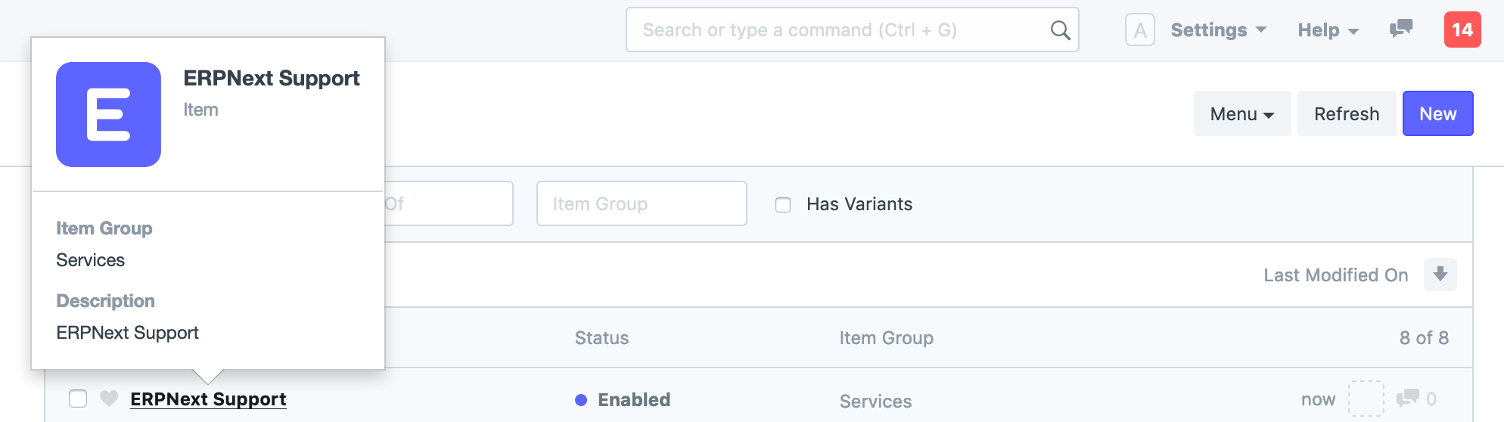Toggle sort direction arrow button

pyautogui.click(x=1440, y=275)
